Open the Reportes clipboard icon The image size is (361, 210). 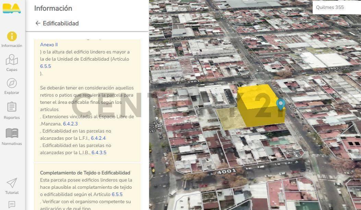point(12,107)
